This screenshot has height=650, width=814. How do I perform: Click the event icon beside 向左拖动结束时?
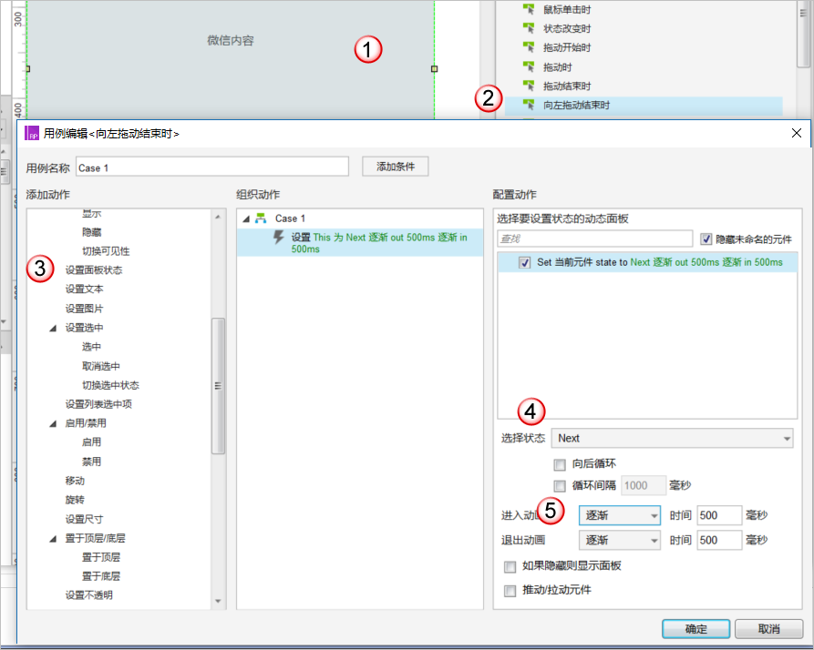529,106
